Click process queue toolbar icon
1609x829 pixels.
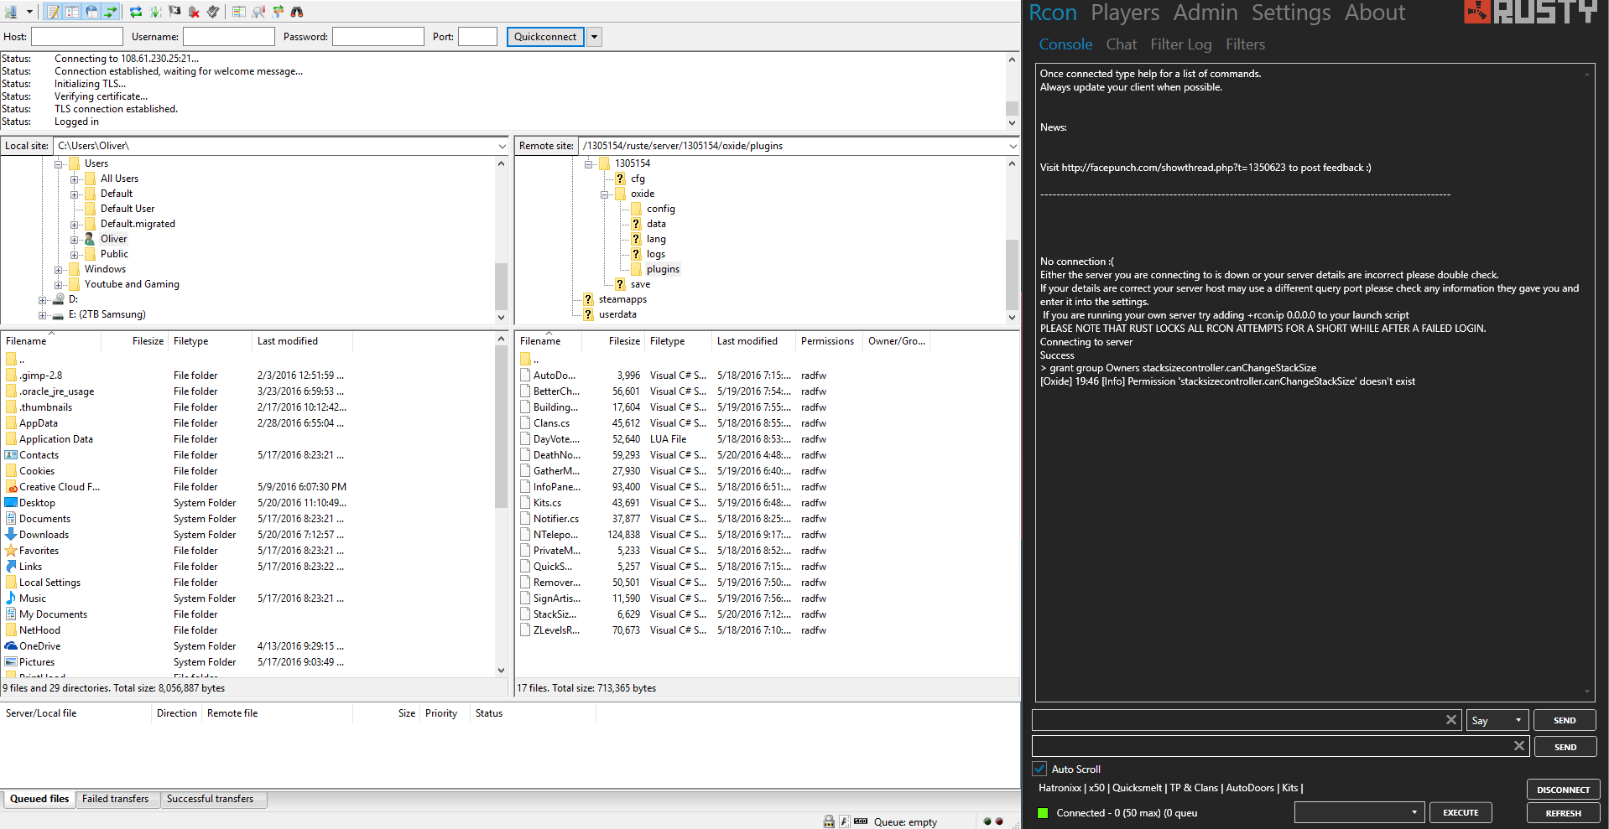155,12
